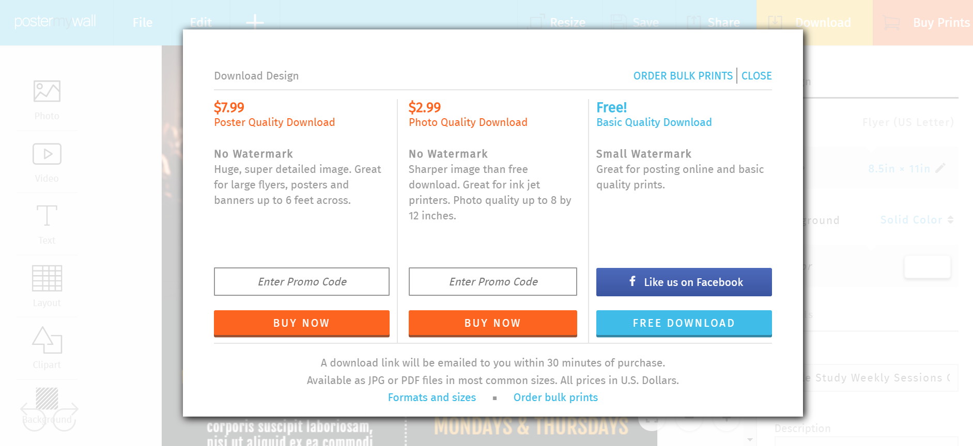Like us on Facebook button
973x446 pixels.
pos(684,282)
